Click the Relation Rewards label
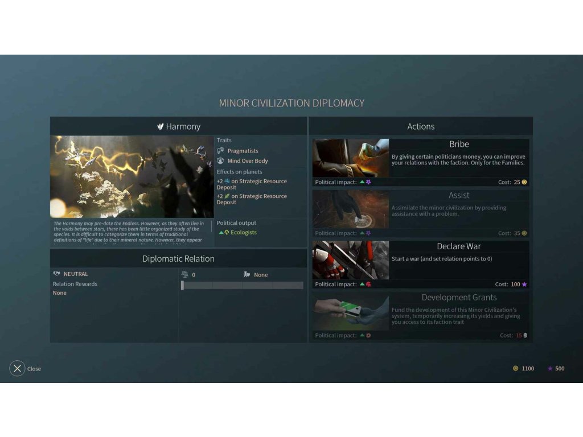 [75, 284]
